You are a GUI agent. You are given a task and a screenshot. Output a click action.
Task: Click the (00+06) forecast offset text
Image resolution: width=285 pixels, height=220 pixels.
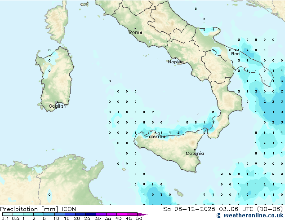coord(270,209)
